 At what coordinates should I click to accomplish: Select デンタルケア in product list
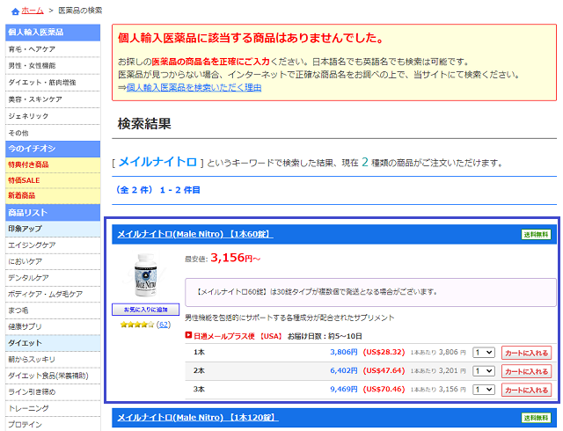click(x=53, y=278)
